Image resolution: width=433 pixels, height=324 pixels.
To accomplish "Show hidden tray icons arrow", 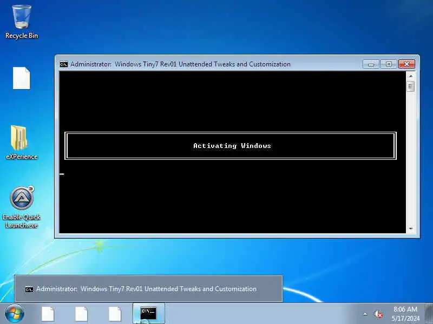I will 365,314.
